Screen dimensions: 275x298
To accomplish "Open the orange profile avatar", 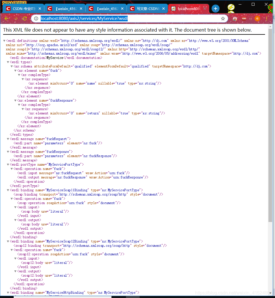I will click(257, 19).
